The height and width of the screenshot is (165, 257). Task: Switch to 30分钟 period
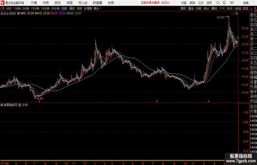(x=45, y=8)
